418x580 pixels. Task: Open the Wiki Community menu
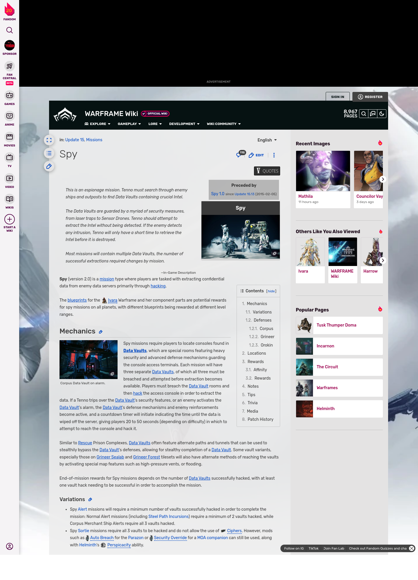pos(224,124)
